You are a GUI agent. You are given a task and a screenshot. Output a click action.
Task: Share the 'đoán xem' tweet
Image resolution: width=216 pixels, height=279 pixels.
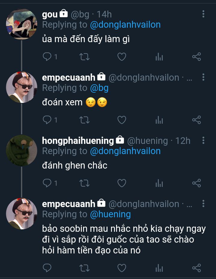click(196, 120)
